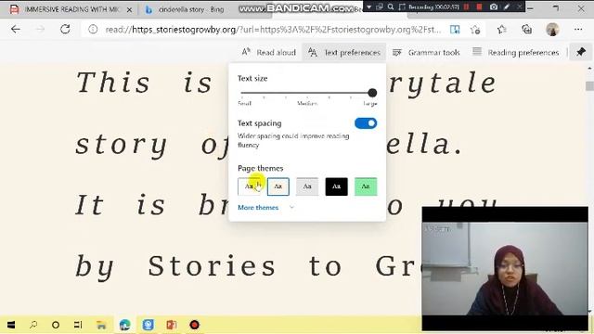Close the Text preferences menu
Image resolution: width=594 pixels, height=334 pixels.
pyautogui.click(x=344, y=52)
